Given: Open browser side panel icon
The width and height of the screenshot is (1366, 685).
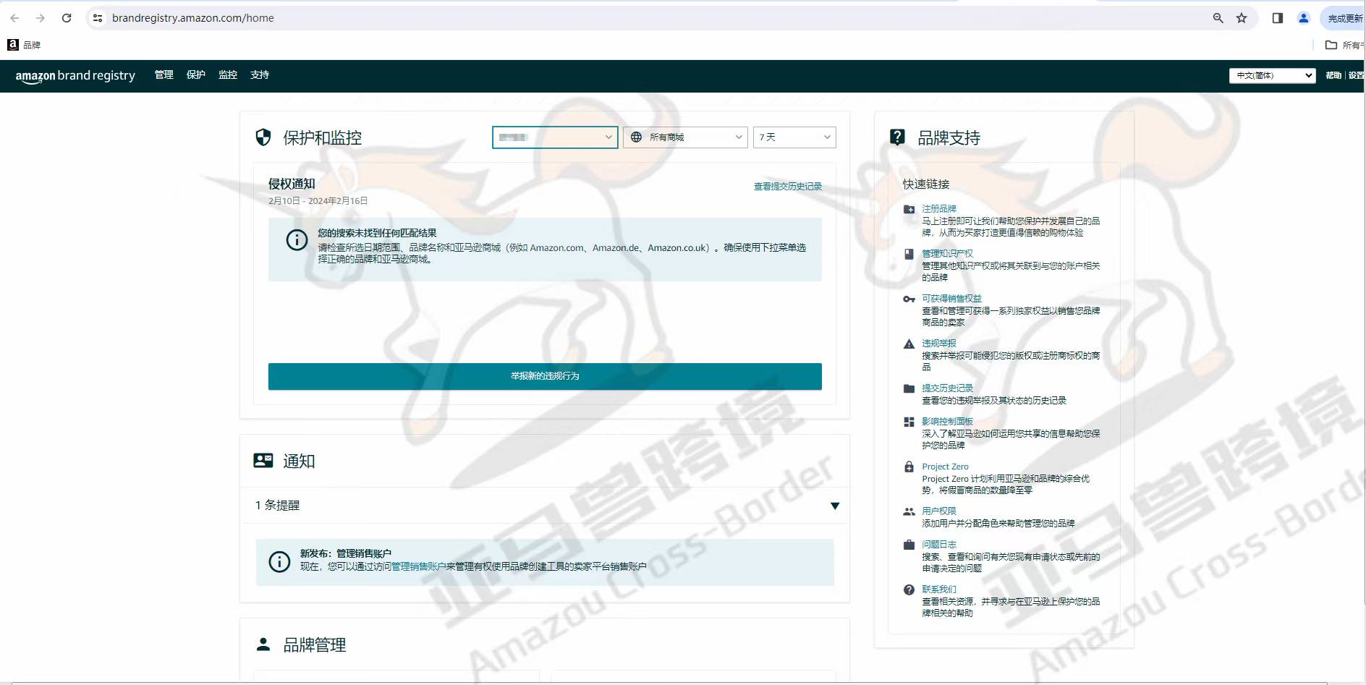Looking at the screenshot, I should [1278, 18].
